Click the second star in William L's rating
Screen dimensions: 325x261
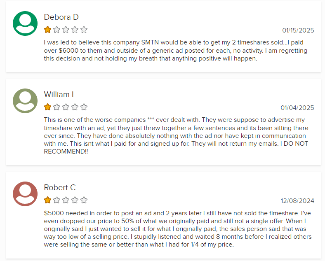coord(57,107)
